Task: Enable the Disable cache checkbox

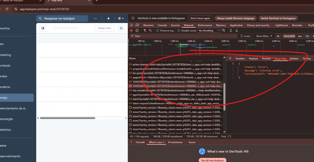Action: pyautogui.click(x=179, y=31)
